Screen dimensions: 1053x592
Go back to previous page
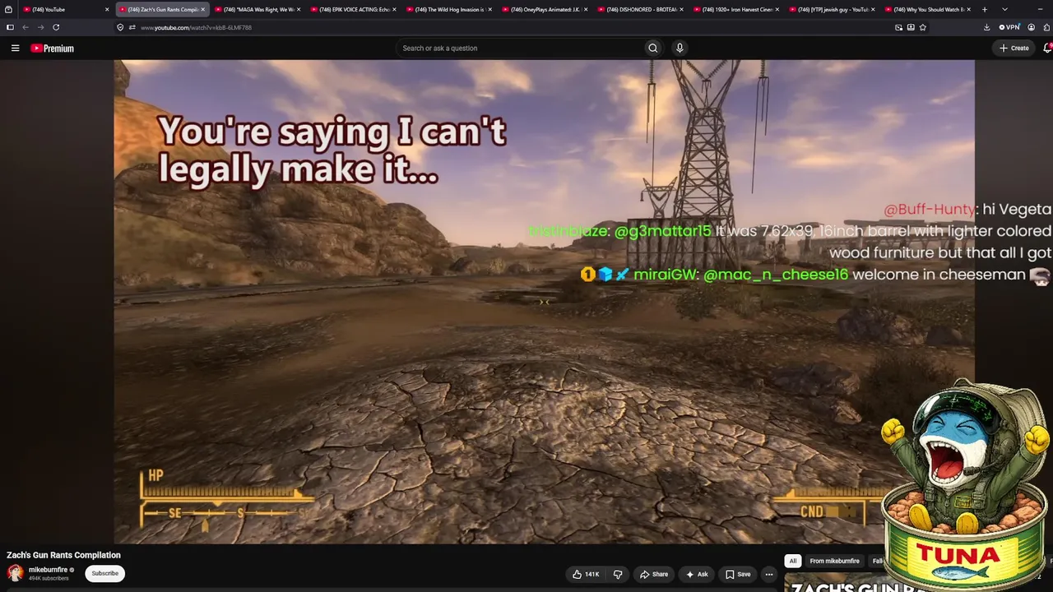point(26,27)
